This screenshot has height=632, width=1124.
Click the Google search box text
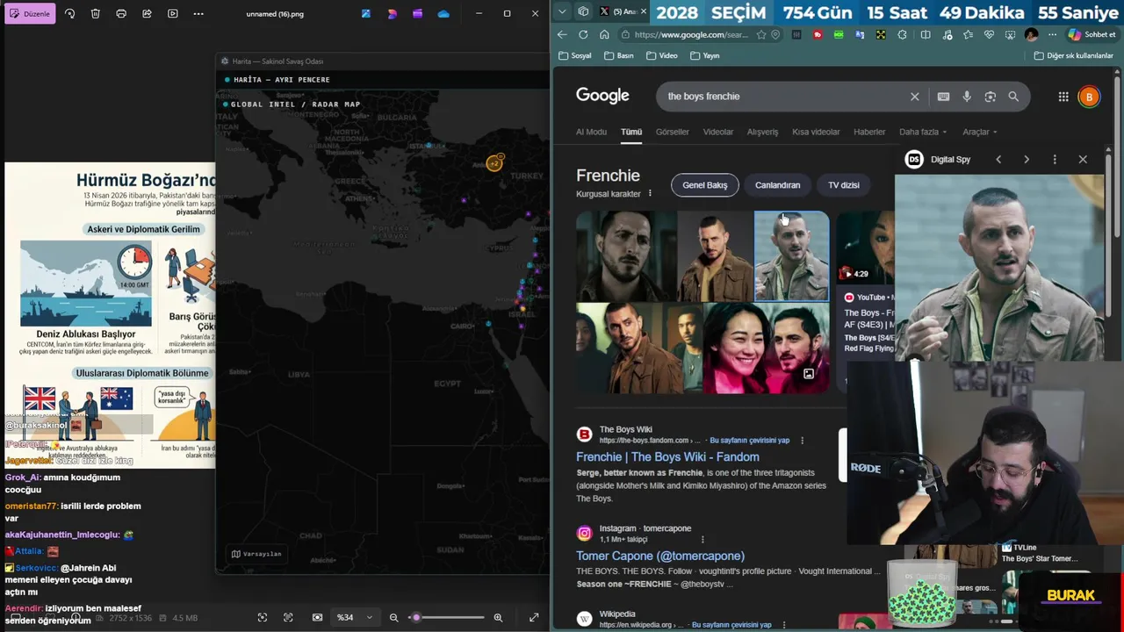click(703, 97)
